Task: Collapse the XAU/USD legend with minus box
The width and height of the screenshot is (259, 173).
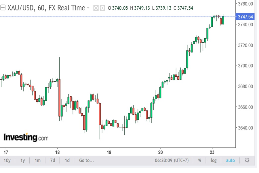Action: [x=3, y=8]
